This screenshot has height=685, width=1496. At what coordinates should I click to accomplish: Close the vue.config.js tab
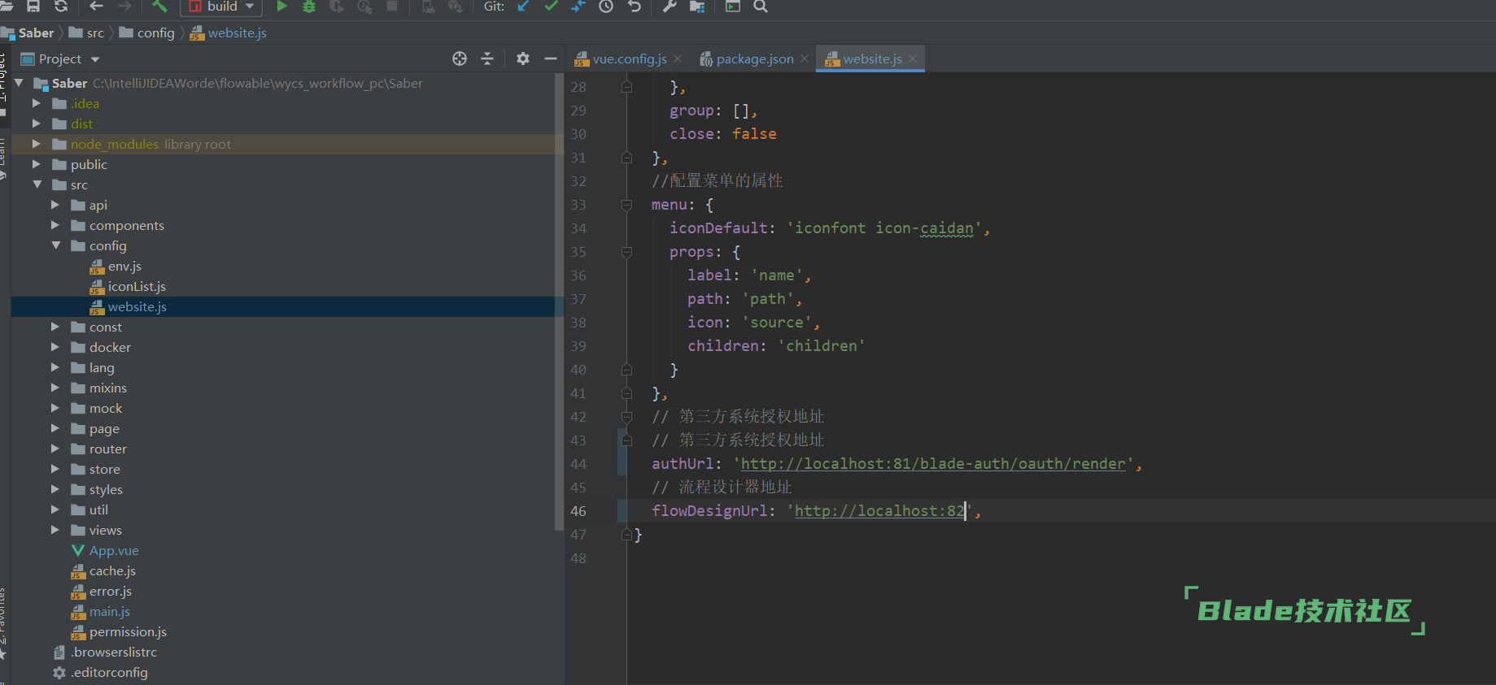678,59
